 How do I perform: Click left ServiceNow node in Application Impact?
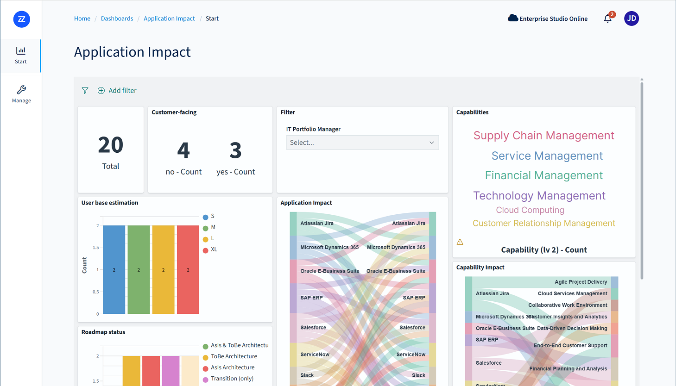[x=293, y=355]
